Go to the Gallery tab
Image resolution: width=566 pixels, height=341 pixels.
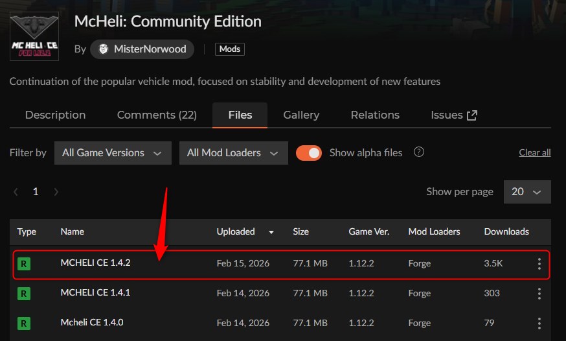(301, 115)
